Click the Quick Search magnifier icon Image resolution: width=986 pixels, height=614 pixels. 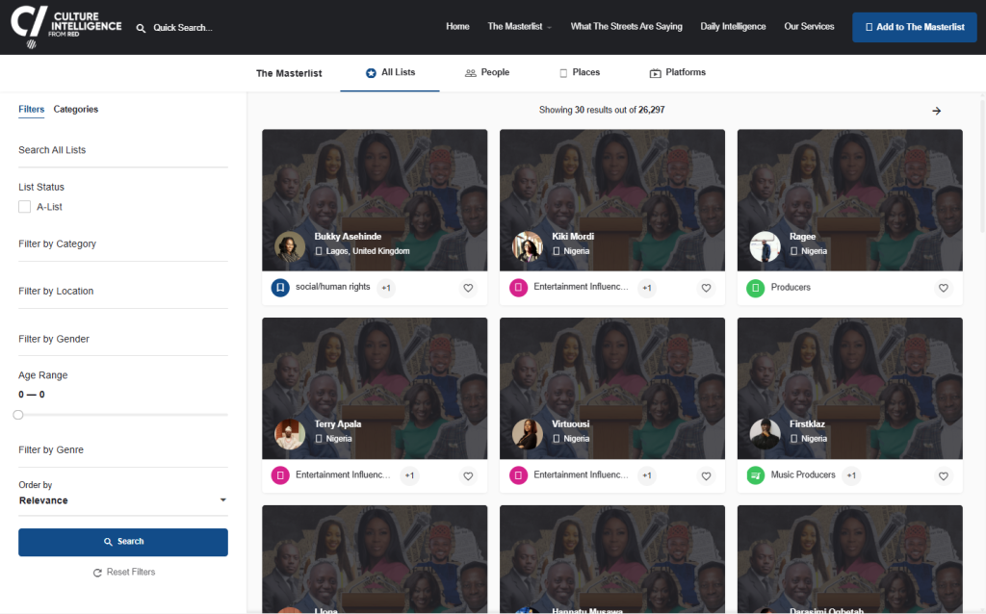141,28
